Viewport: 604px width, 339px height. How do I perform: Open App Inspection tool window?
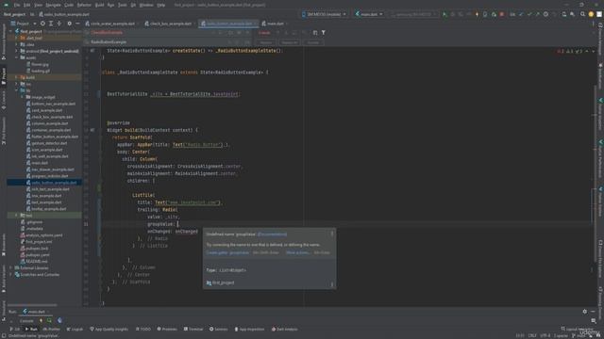(249, 329)
